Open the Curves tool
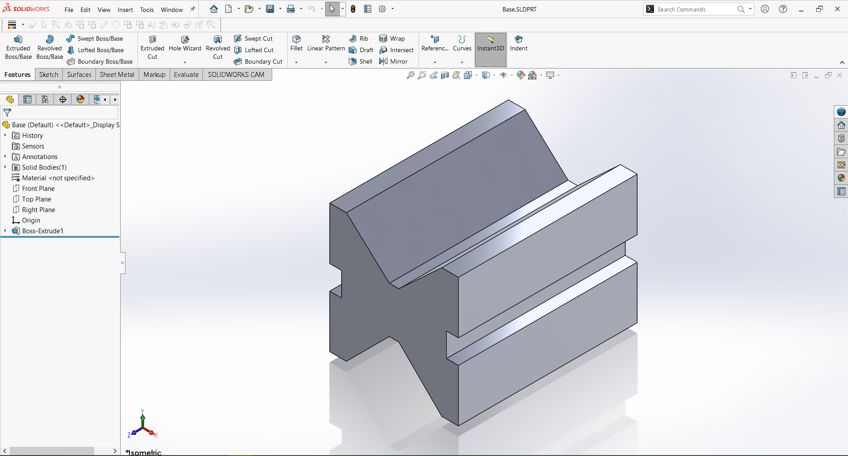Viewport: 848px width, 456px height. (x=462, y=44)
